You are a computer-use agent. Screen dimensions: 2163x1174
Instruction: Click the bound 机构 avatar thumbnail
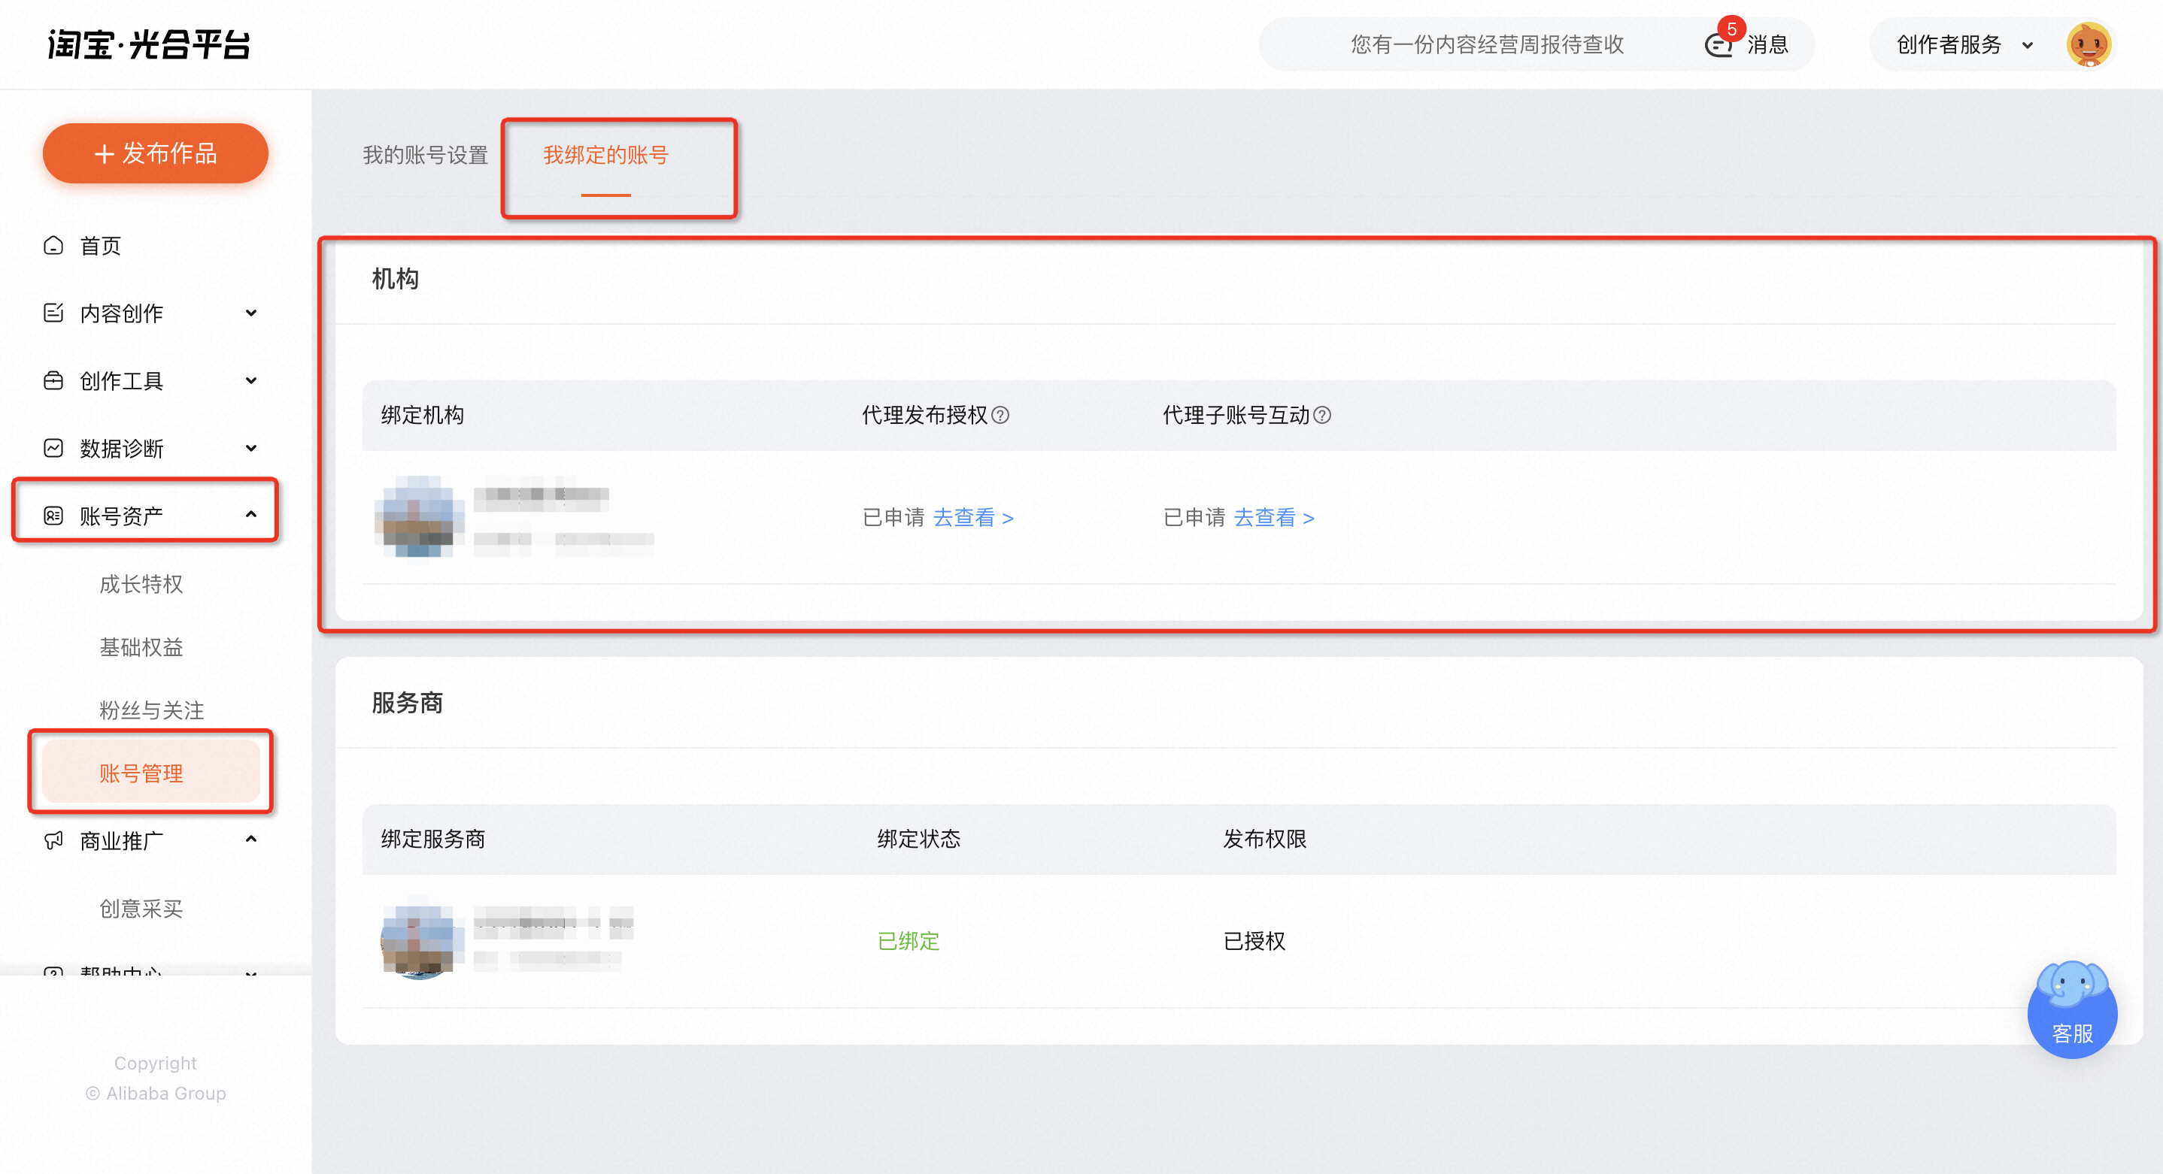[x=419, y=516]
